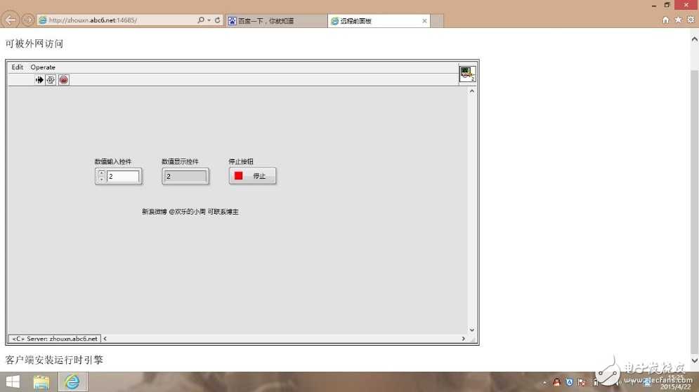Click the address bar URL
Viewport: 699px width, 392px height.
click(93, 20)
